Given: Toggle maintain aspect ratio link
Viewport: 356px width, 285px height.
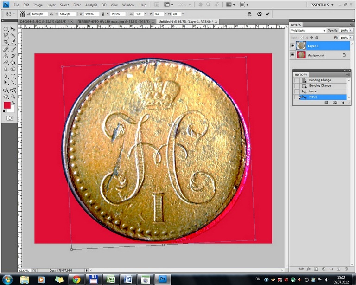Looking at the screenshot, I should [102, 14].
